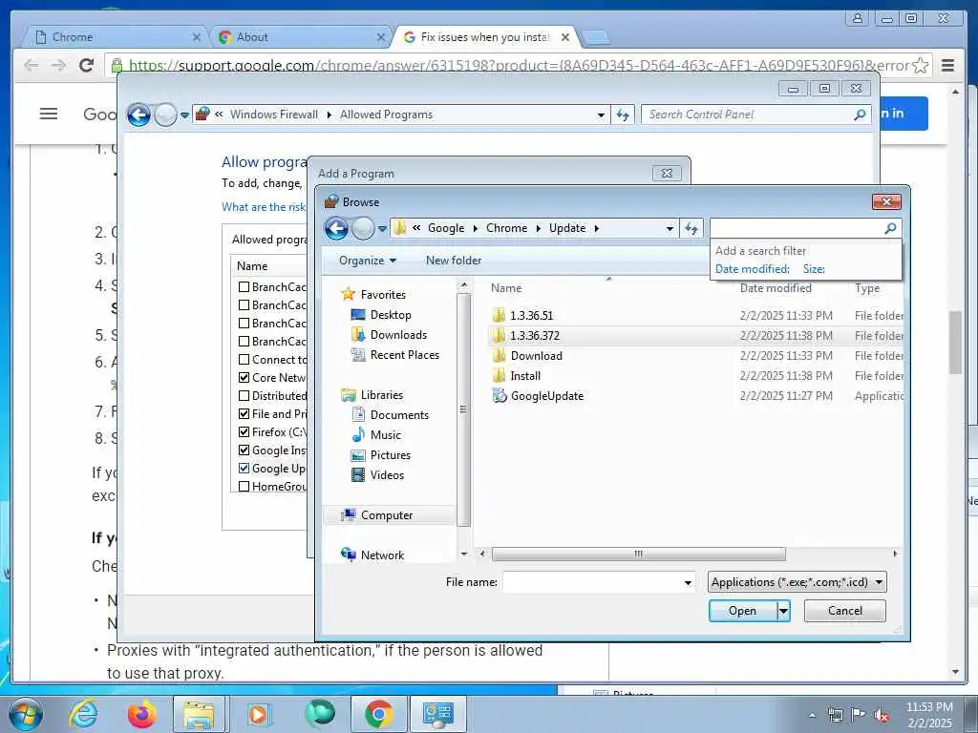Switch to the About tab
978x733 pixels.
(302, 37)
